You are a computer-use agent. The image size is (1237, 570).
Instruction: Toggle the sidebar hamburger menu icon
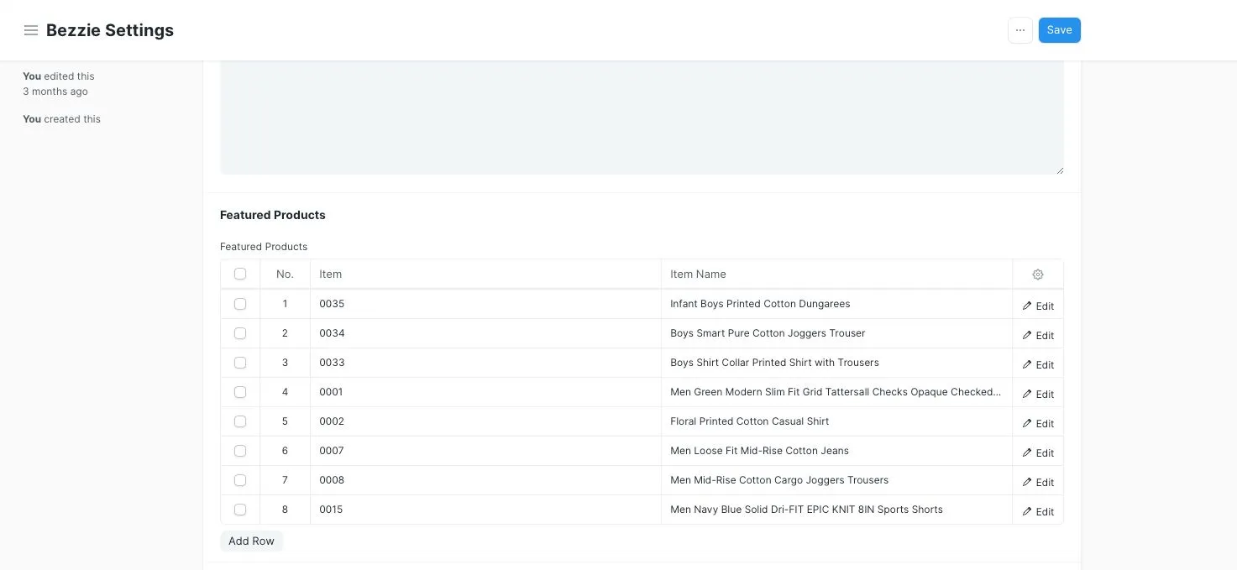coord(31,30)
